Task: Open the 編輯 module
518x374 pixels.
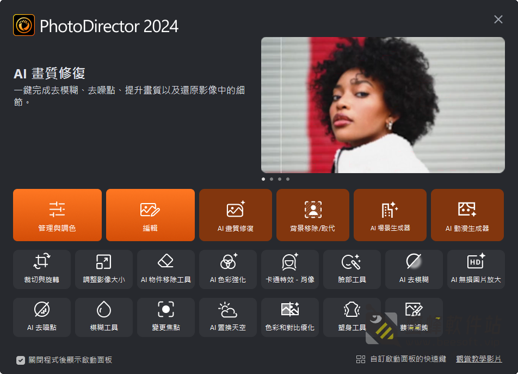Action: click(x=150, y=214)
